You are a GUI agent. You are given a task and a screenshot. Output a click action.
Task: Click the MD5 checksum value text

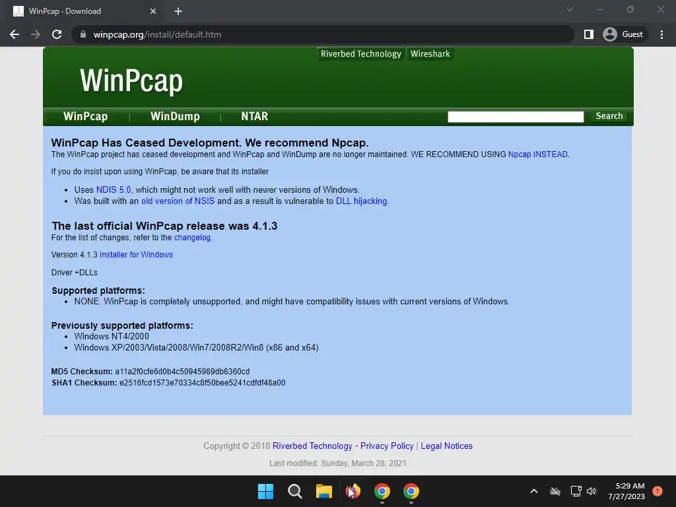(182, 372)
